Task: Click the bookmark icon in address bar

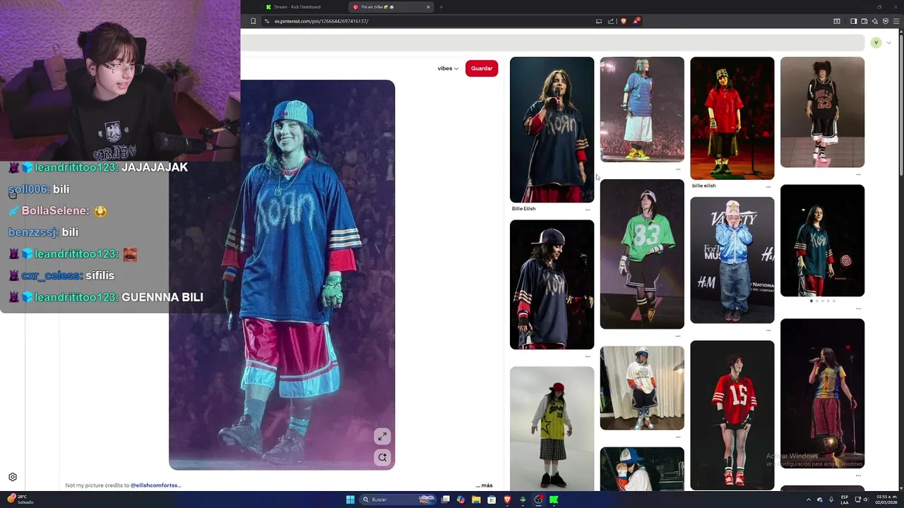Action: coord(253,21)
